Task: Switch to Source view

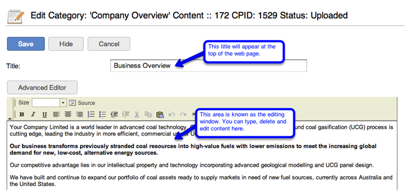Action: tap(82, 103)
